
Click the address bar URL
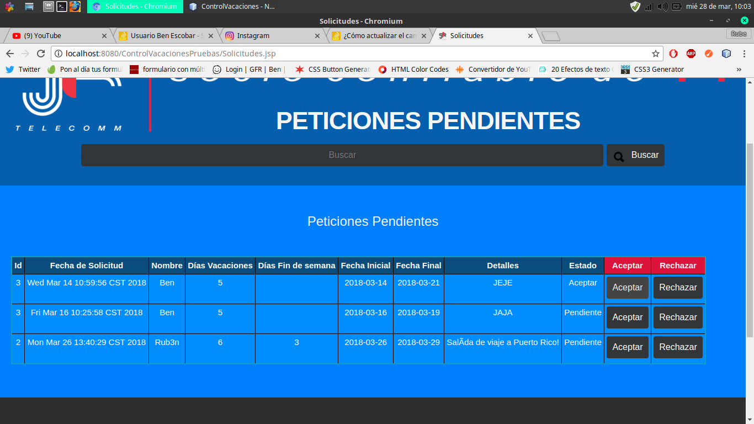pyautogui.click(x=171, y=54)
